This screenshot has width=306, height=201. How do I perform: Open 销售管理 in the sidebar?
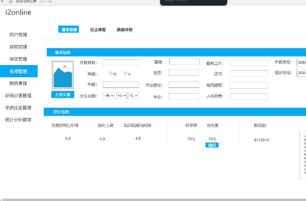click(18, 83)
